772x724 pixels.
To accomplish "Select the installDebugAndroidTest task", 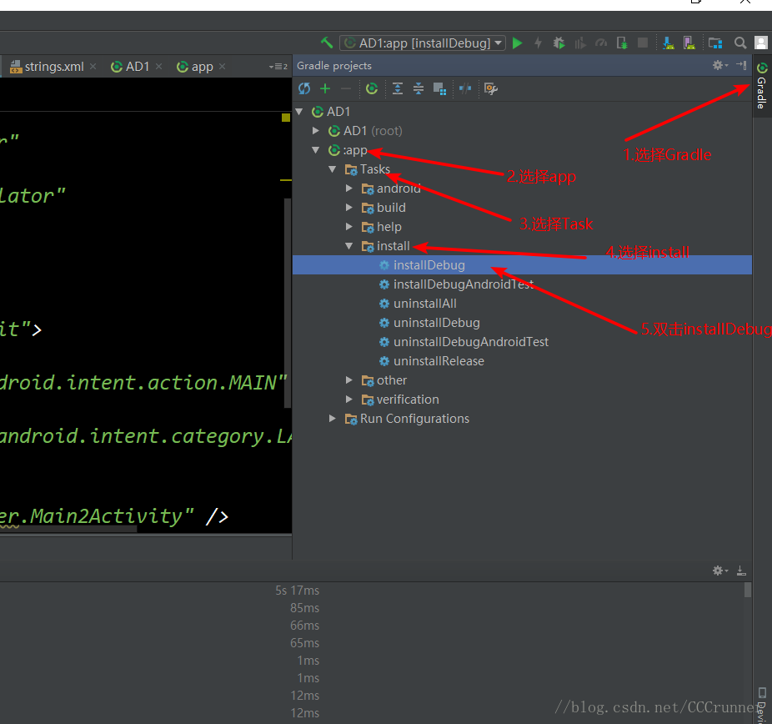I will (x=463, y=284).
